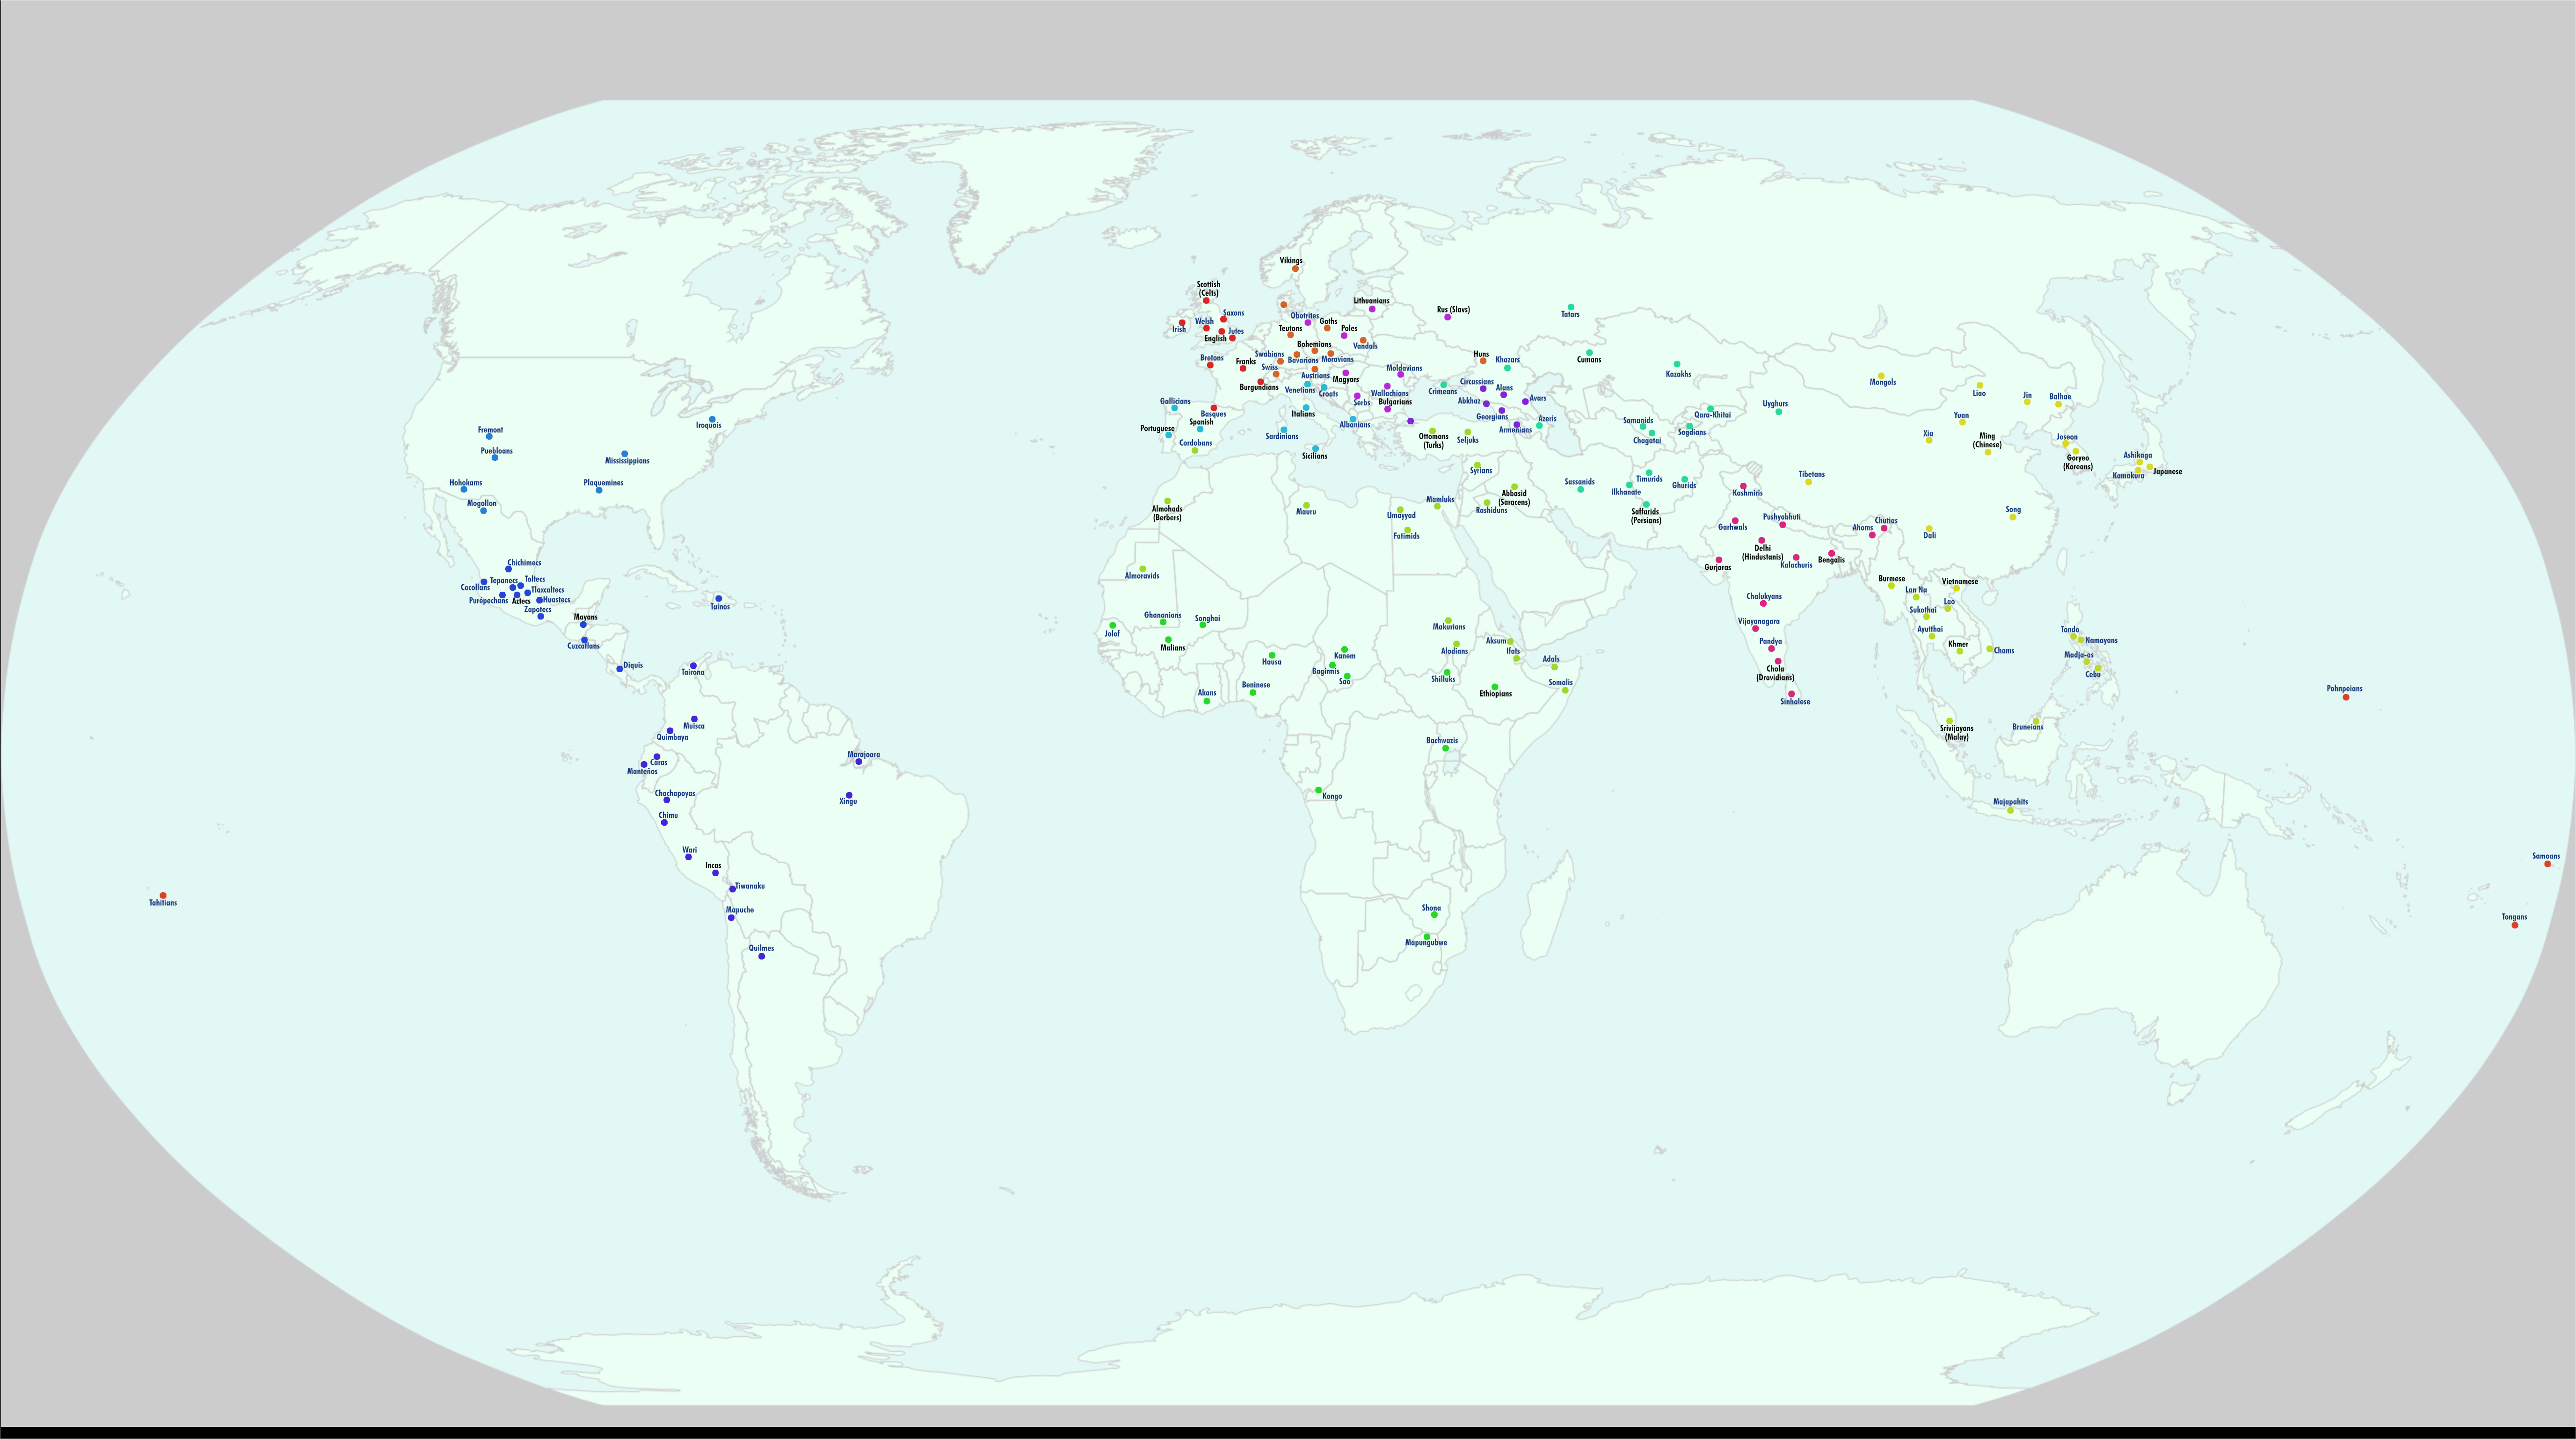The image size is (2576, 1439).
Task: Click the Bruneians marker on Borneo
Action: click(x=2035, y=721)
